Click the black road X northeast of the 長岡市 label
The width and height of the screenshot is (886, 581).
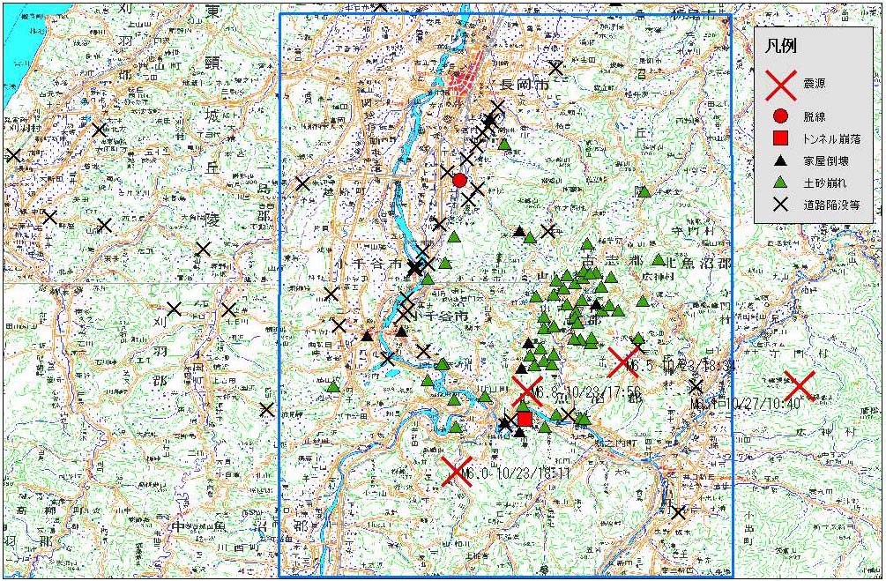[556, 69]
